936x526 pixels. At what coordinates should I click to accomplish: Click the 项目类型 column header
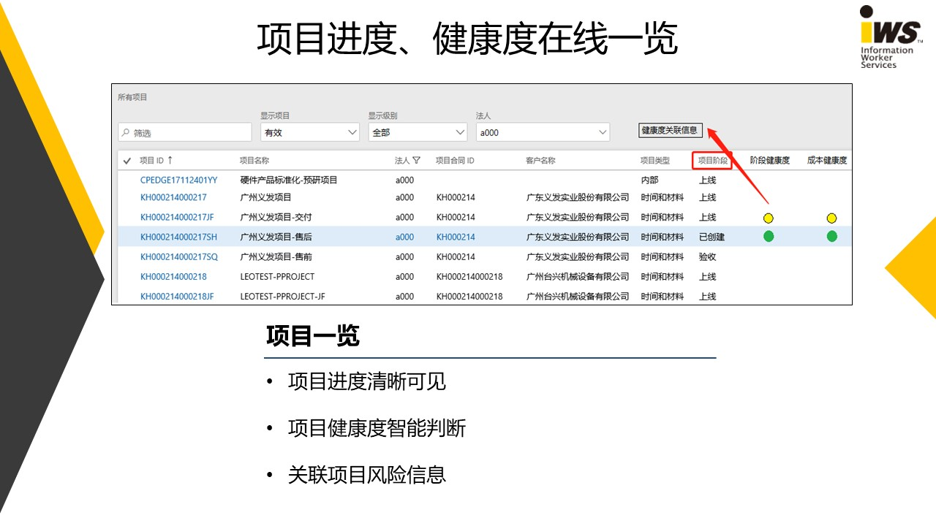tap(655, 160)
